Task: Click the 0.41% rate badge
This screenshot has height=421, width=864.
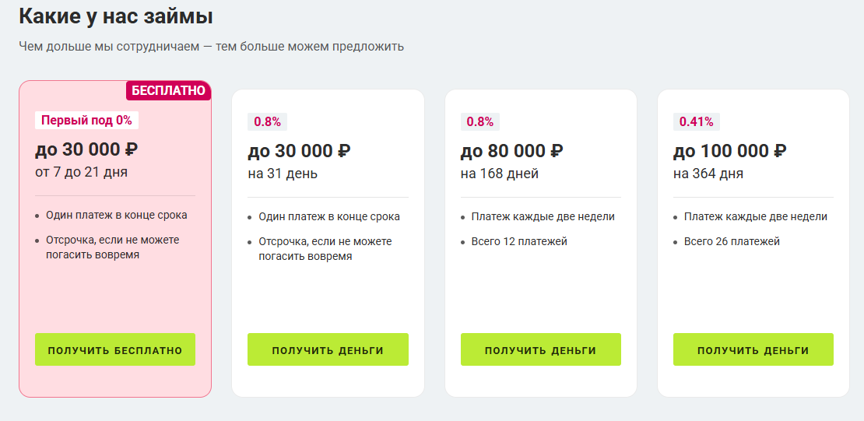Action: pos(696,121)
